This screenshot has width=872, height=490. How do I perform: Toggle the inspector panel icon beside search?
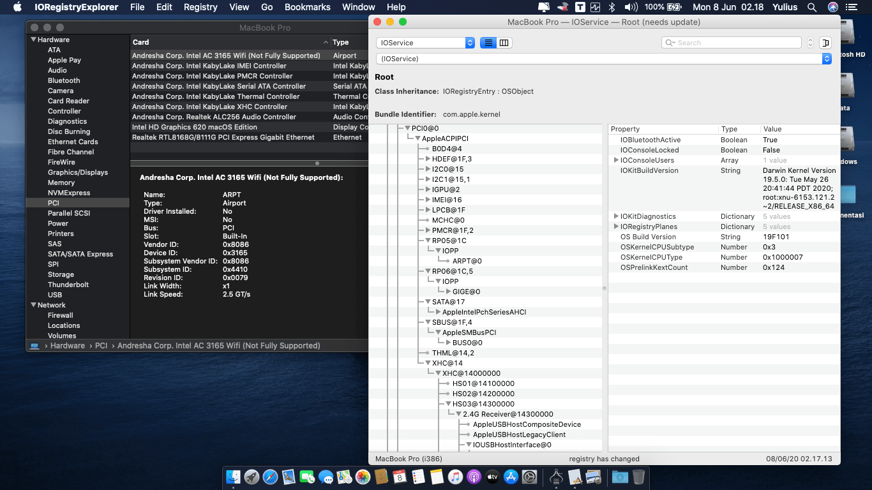point(825,43)
